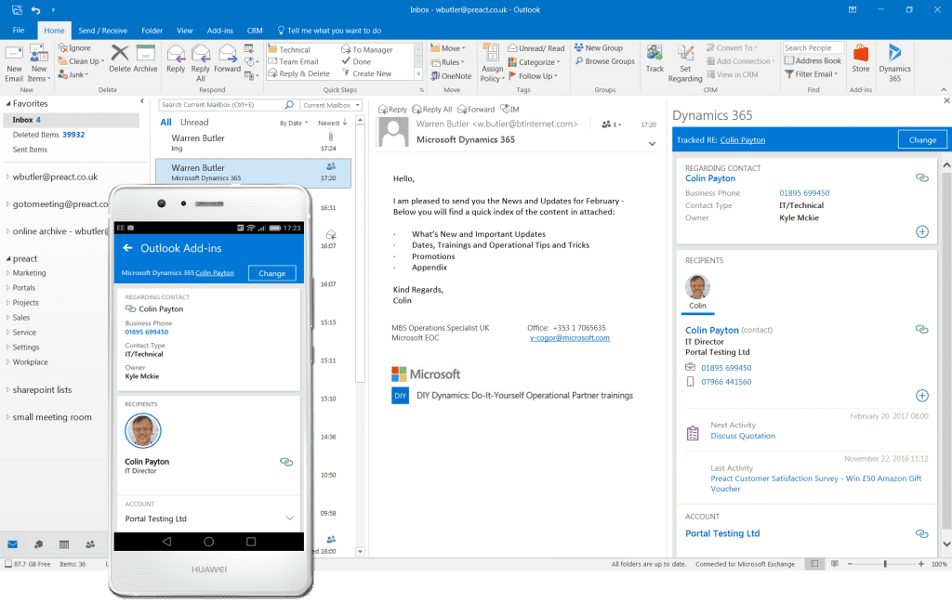Click Search Current Mailbox field
This screenshot has height=603, width=952.
click(229, 105)
